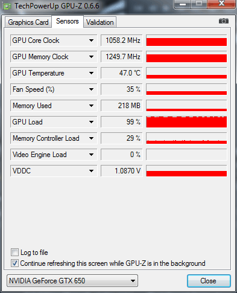Image resolution: width=237 pixels, height=293 pixels.
Task: Close window using title bar X
Action: click(221, 4)
